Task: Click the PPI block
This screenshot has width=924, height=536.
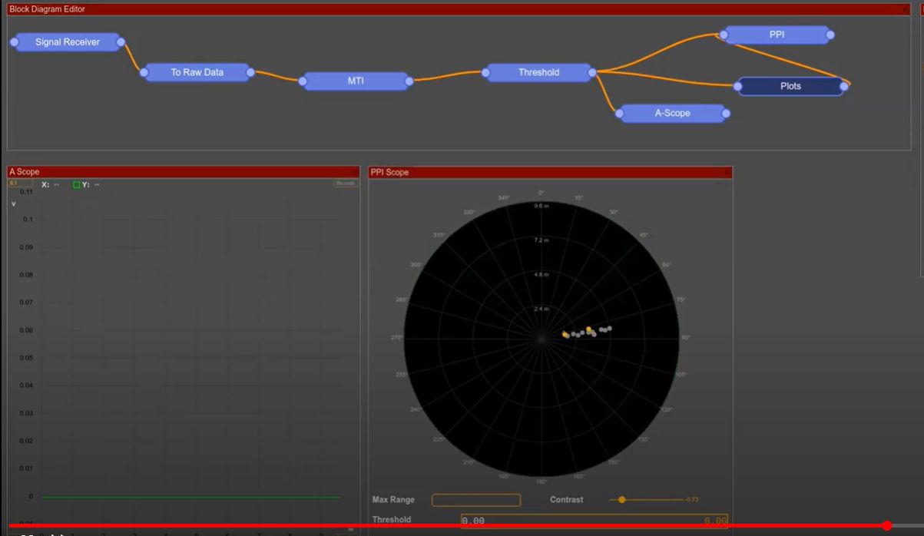Action: [776, 34]
